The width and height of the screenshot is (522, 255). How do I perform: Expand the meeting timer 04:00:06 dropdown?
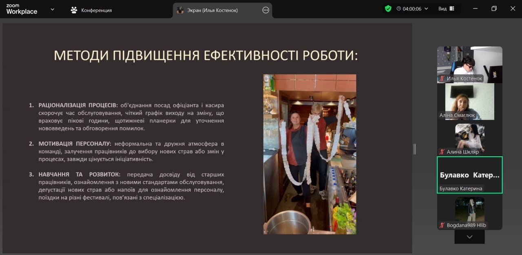(427, 9)
